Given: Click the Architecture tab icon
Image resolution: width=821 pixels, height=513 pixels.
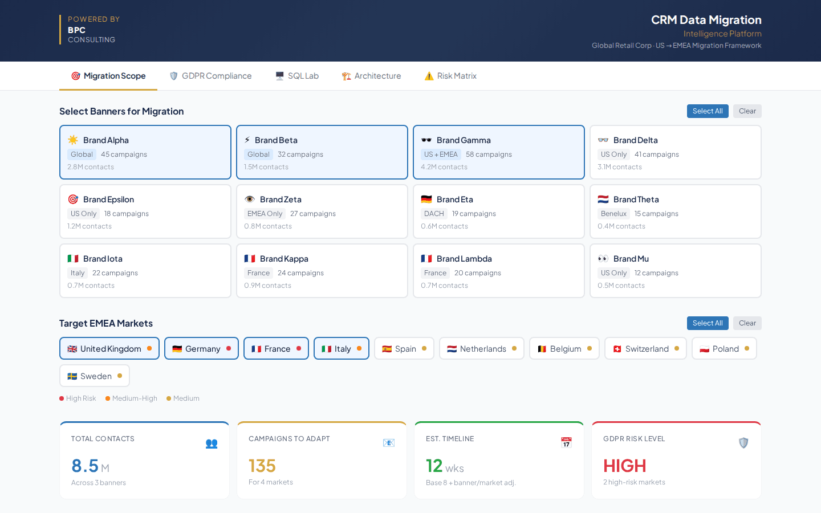Looking at the screenshot, I should (346, 75).
